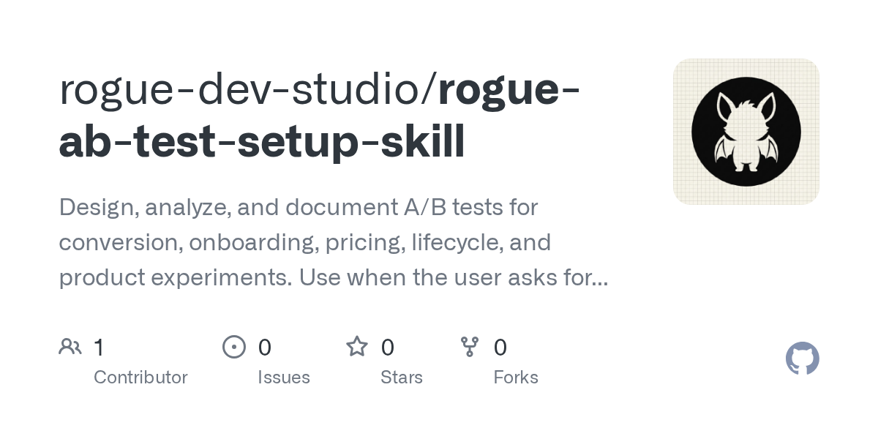Click the contributor count number 1

pos(99,347)
